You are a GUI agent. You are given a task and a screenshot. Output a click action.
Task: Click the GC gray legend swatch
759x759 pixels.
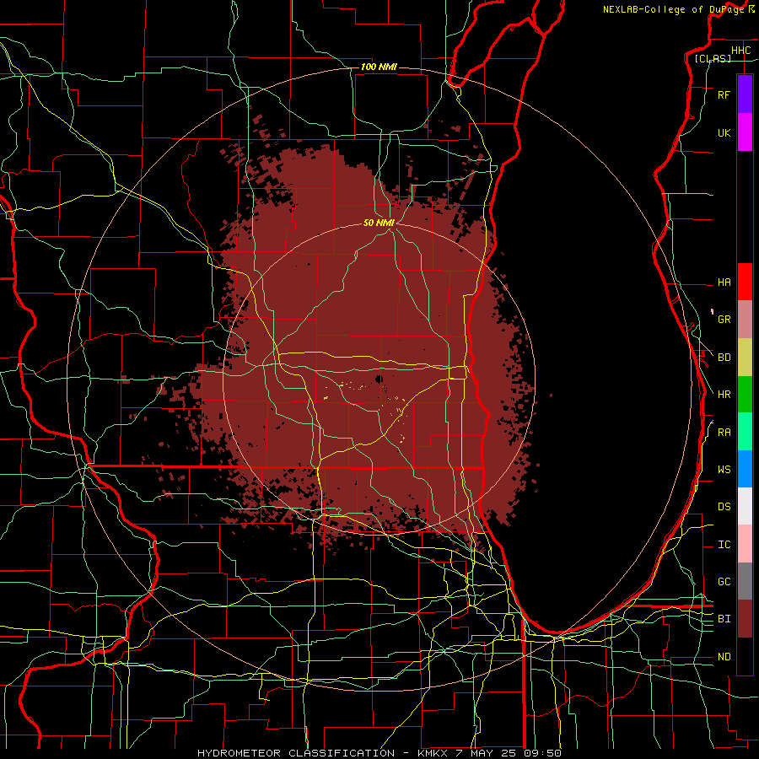click(745, 581)
